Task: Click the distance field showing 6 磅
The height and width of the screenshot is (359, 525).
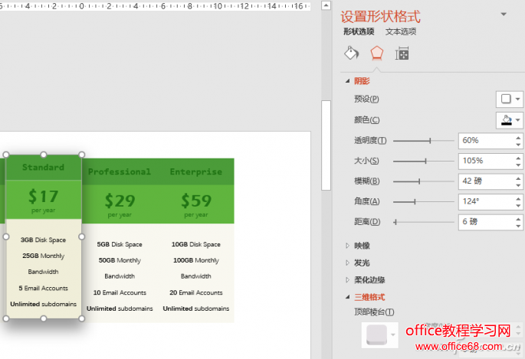Action: coord(486,222)
